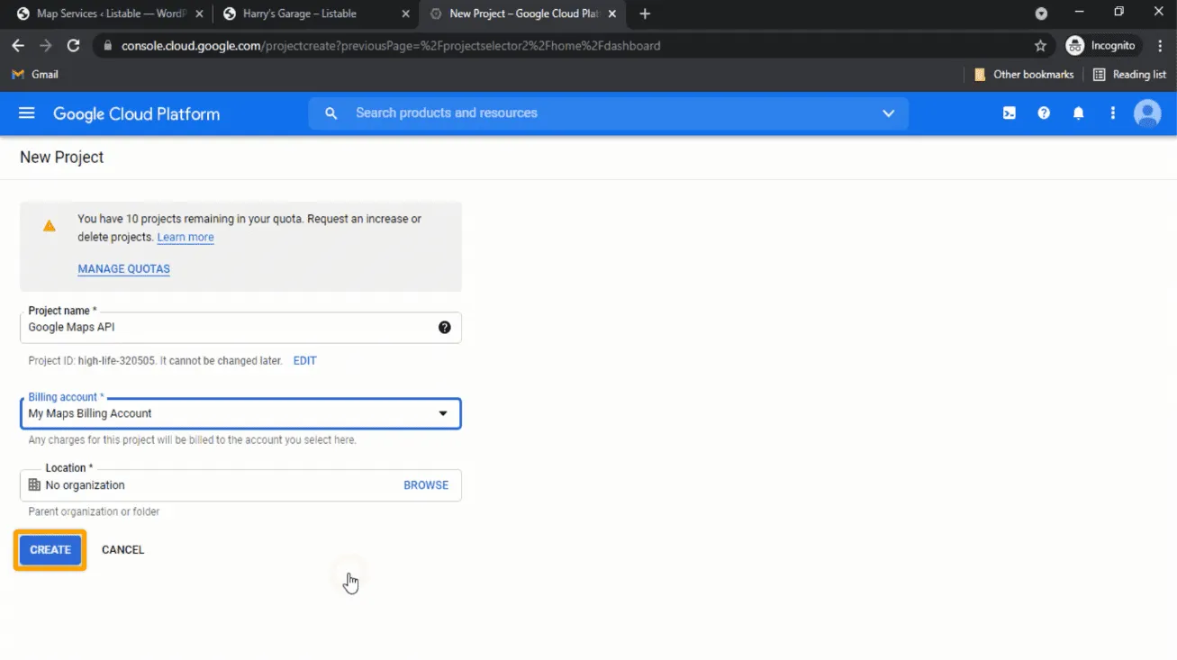Follow the Learn more link
The width and height of the screenshot is (1177, 660).
pos(186,238)
